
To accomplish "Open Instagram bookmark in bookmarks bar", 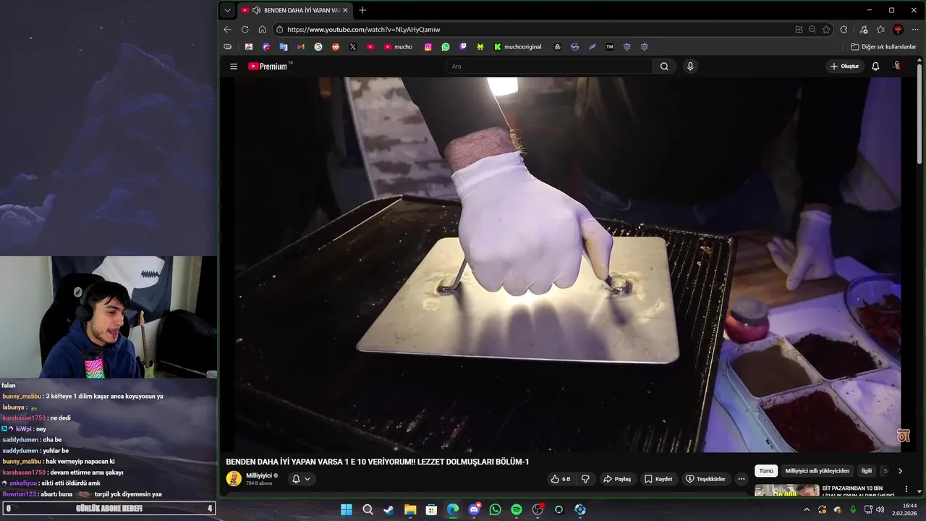I will [x=428, y=47].
